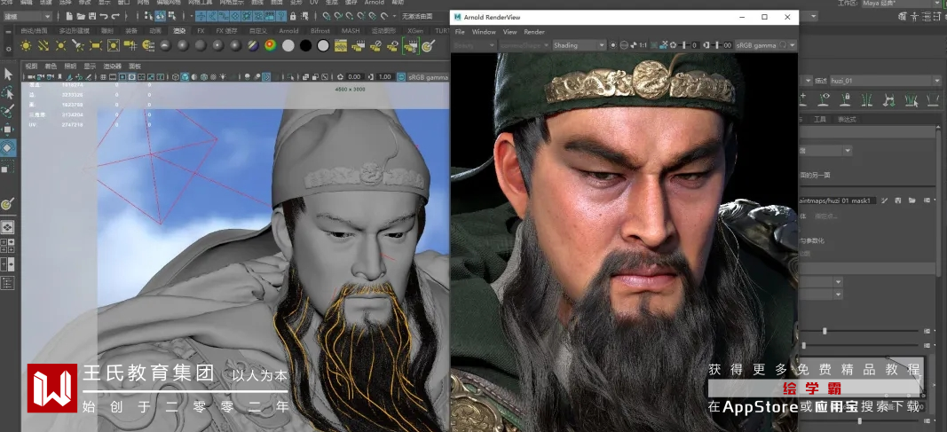Click the green-bracketed batch render shelf icon

pos(411,45)
